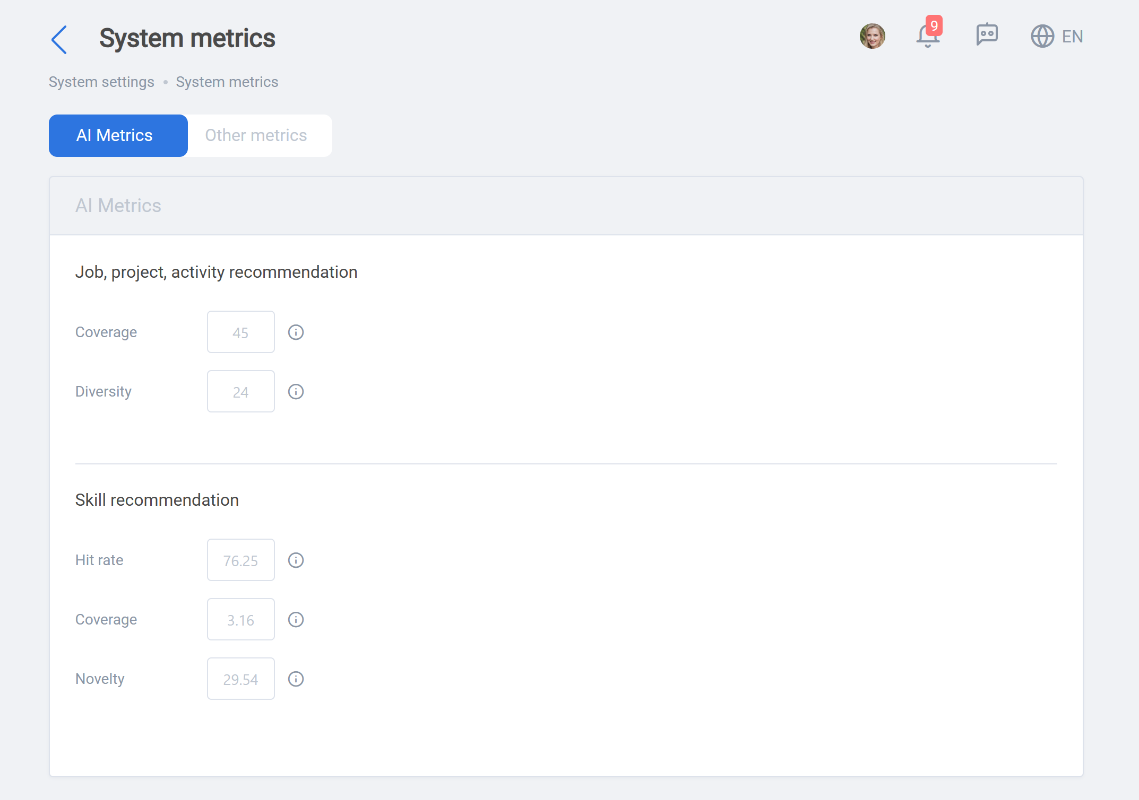Screen dimensions: 1139x800
Task: Open System settings breadcrumb link
Action: (101, 82)
